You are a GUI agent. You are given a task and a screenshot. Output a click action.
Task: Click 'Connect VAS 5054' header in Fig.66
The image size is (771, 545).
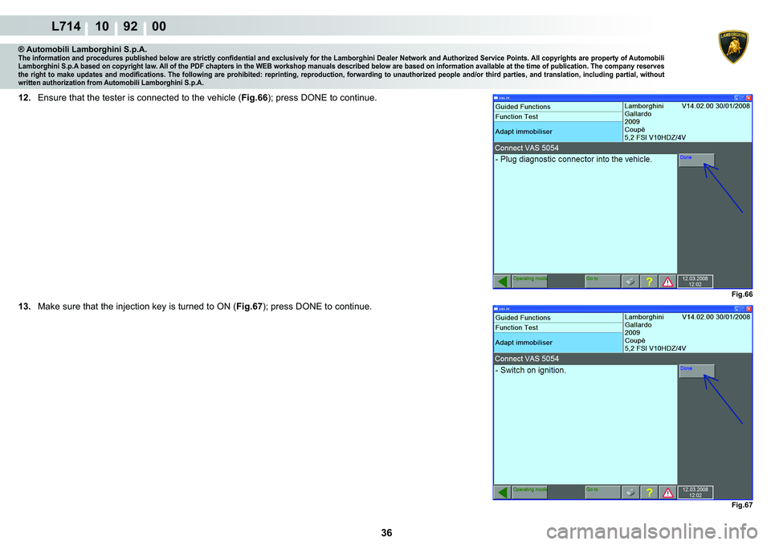(x=527, y=148)
